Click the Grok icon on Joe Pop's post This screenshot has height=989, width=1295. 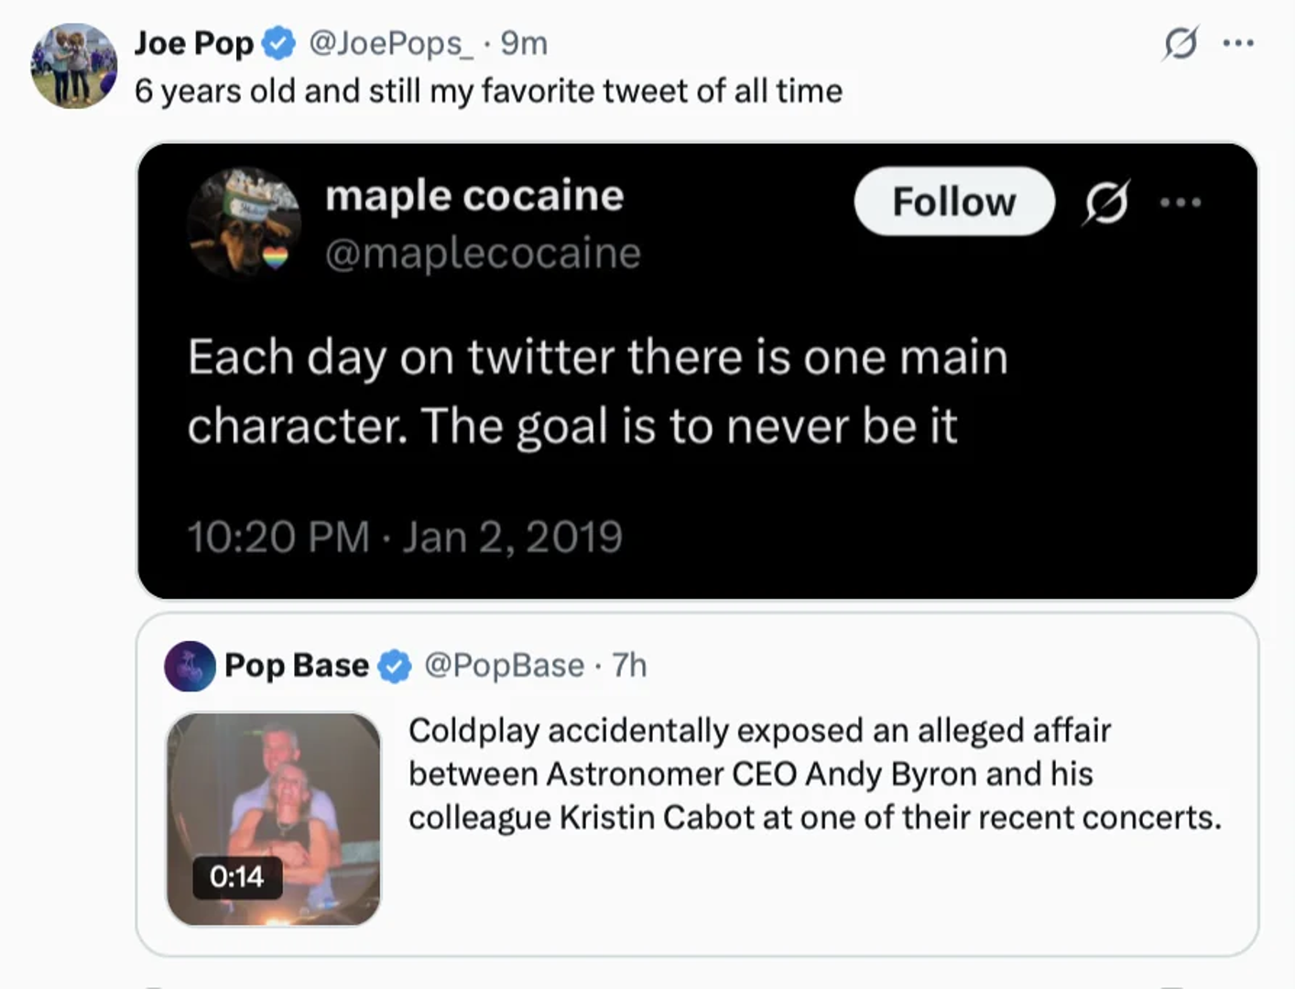(1181, 43)
